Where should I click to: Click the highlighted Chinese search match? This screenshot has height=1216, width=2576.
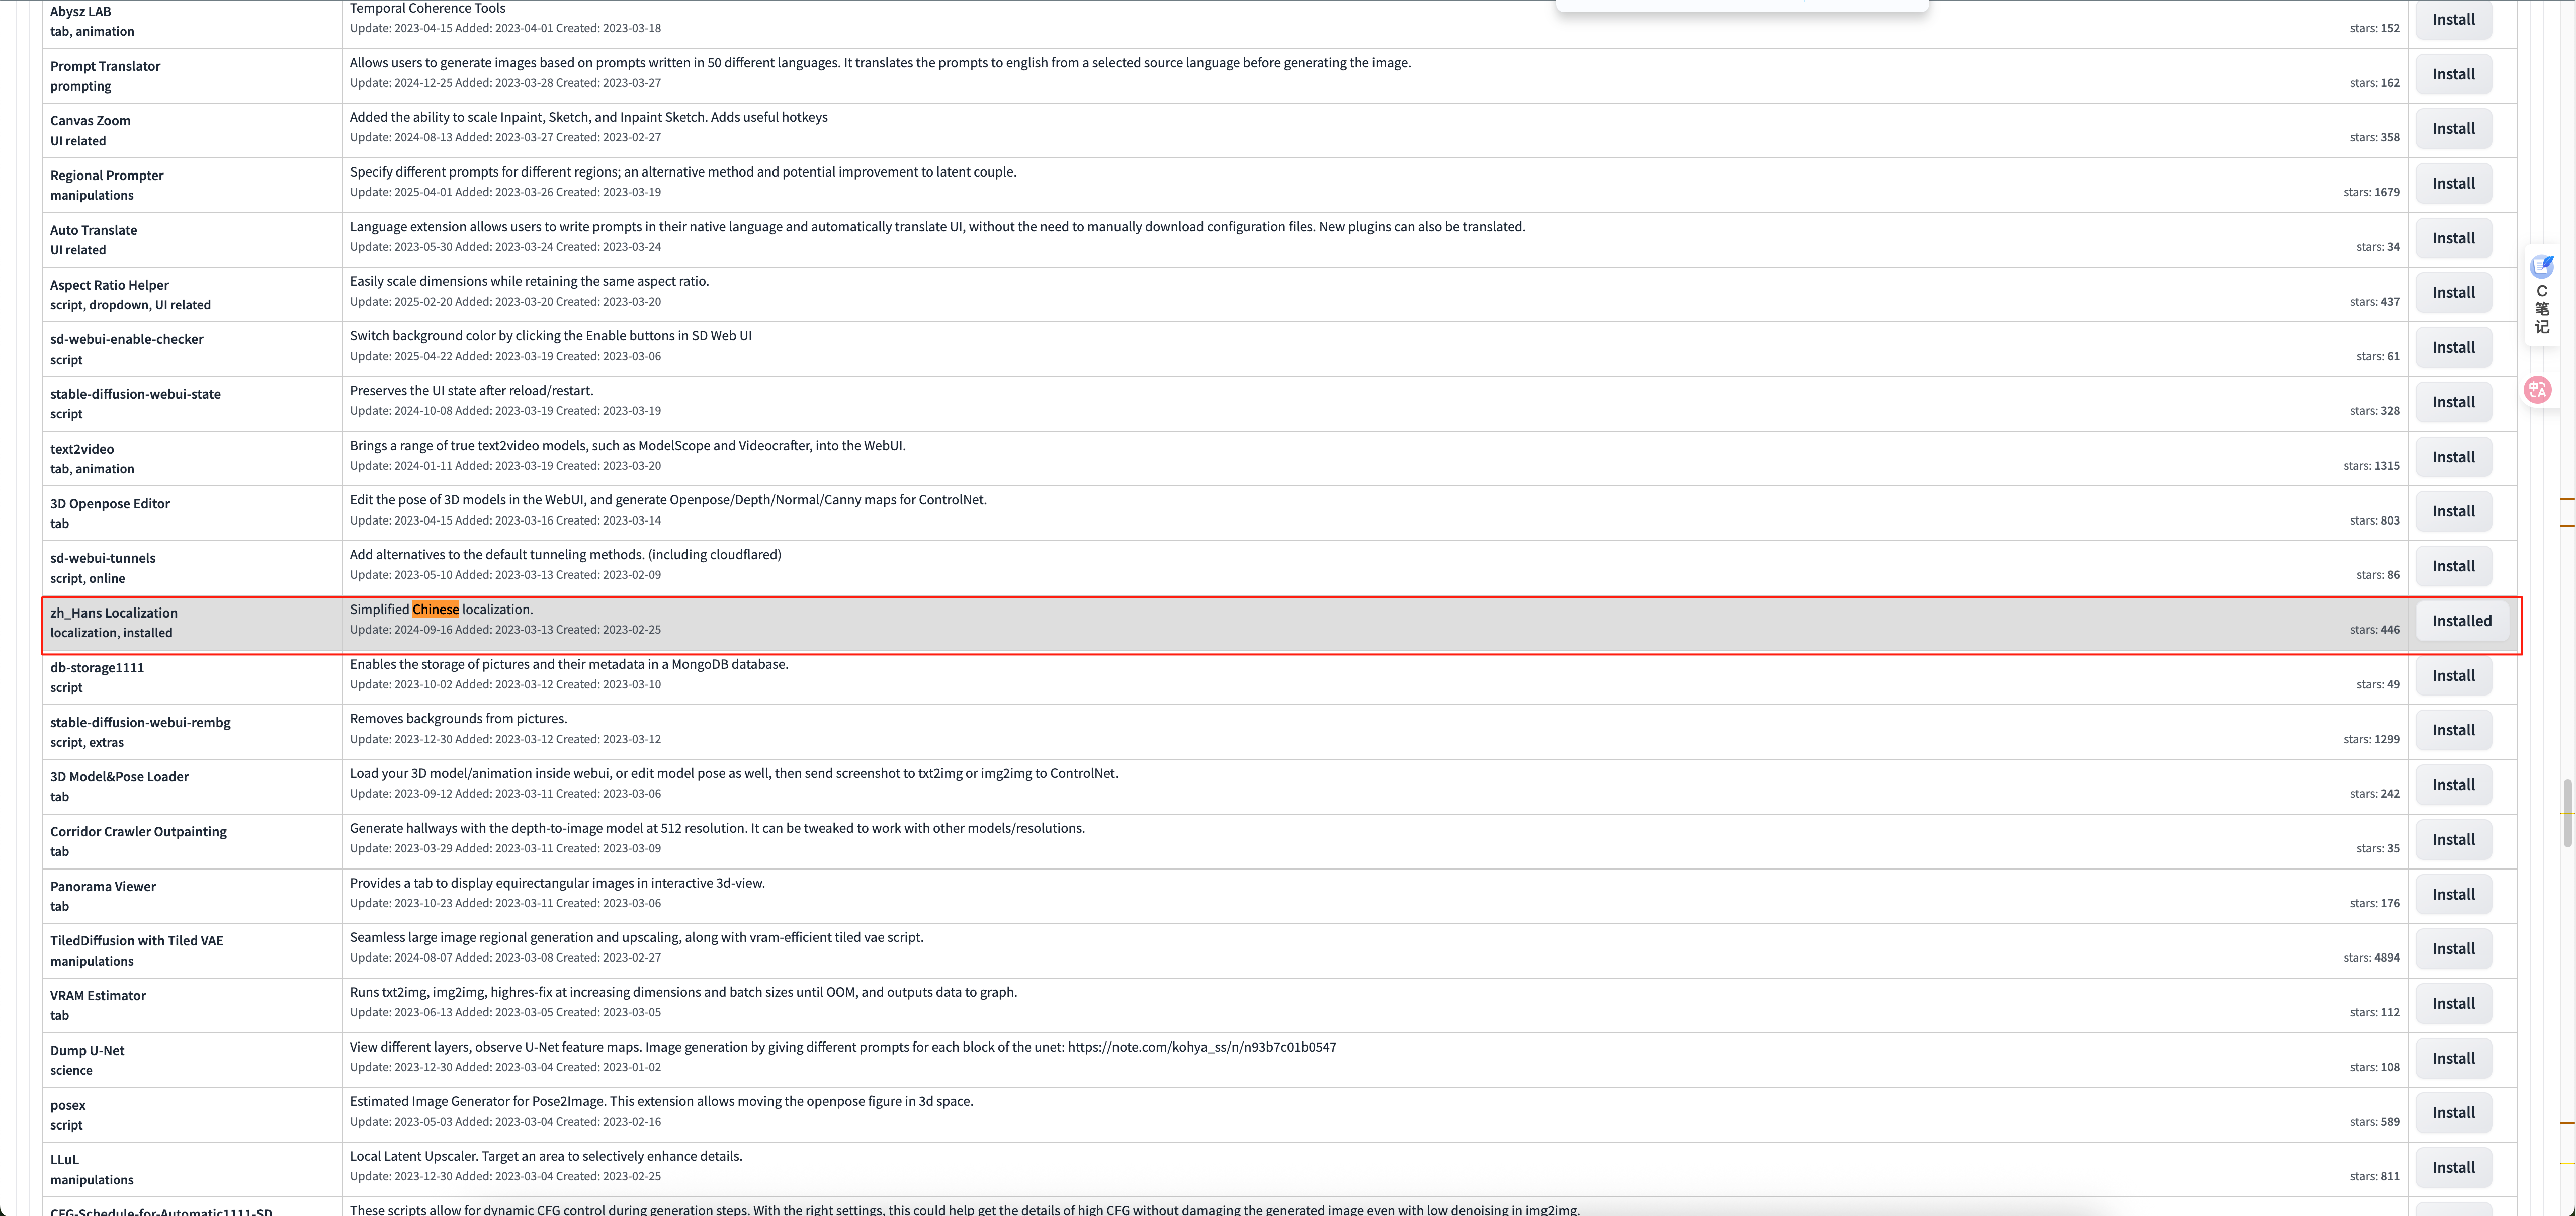[x=435, y=610]
